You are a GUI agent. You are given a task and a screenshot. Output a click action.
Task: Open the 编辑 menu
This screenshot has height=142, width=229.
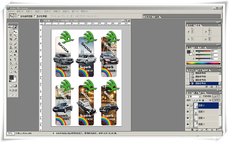click(20, 11)
